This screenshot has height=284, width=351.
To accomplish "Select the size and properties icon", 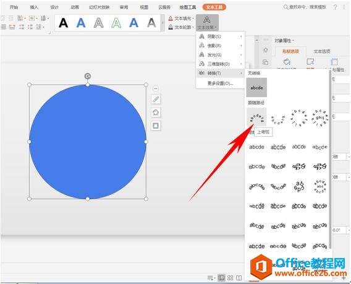I will coord(334,62).
